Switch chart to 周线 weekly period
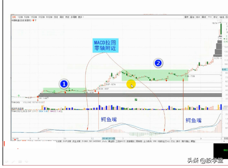228x168 pixels. coord(62,17)
